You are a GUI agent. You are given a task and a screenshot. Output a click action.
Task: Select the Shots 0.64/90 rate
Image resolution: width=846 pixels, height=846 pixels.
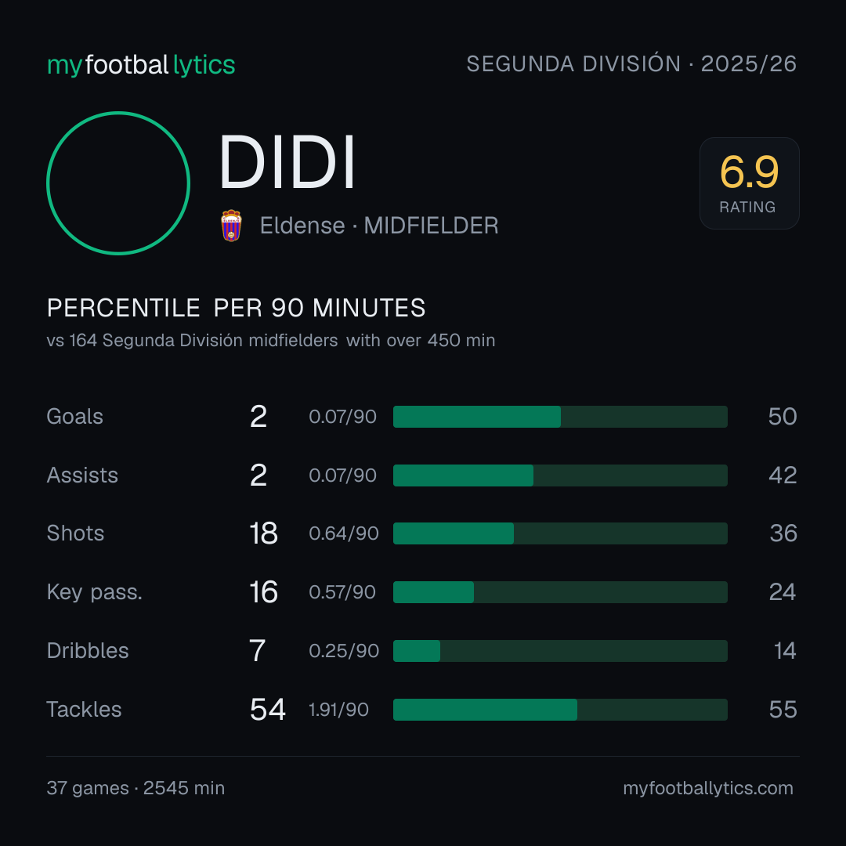tap(344, 533)
